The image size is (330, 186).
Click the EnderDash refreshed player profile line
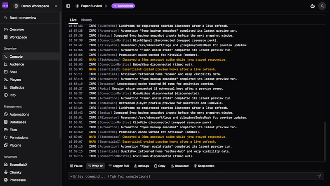pyautogui.click(x=146, y=103)
